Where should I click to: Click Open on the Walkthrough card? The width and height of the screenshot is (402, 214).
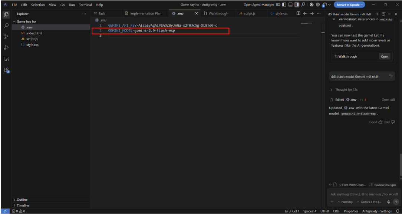[x=385, y=57]
